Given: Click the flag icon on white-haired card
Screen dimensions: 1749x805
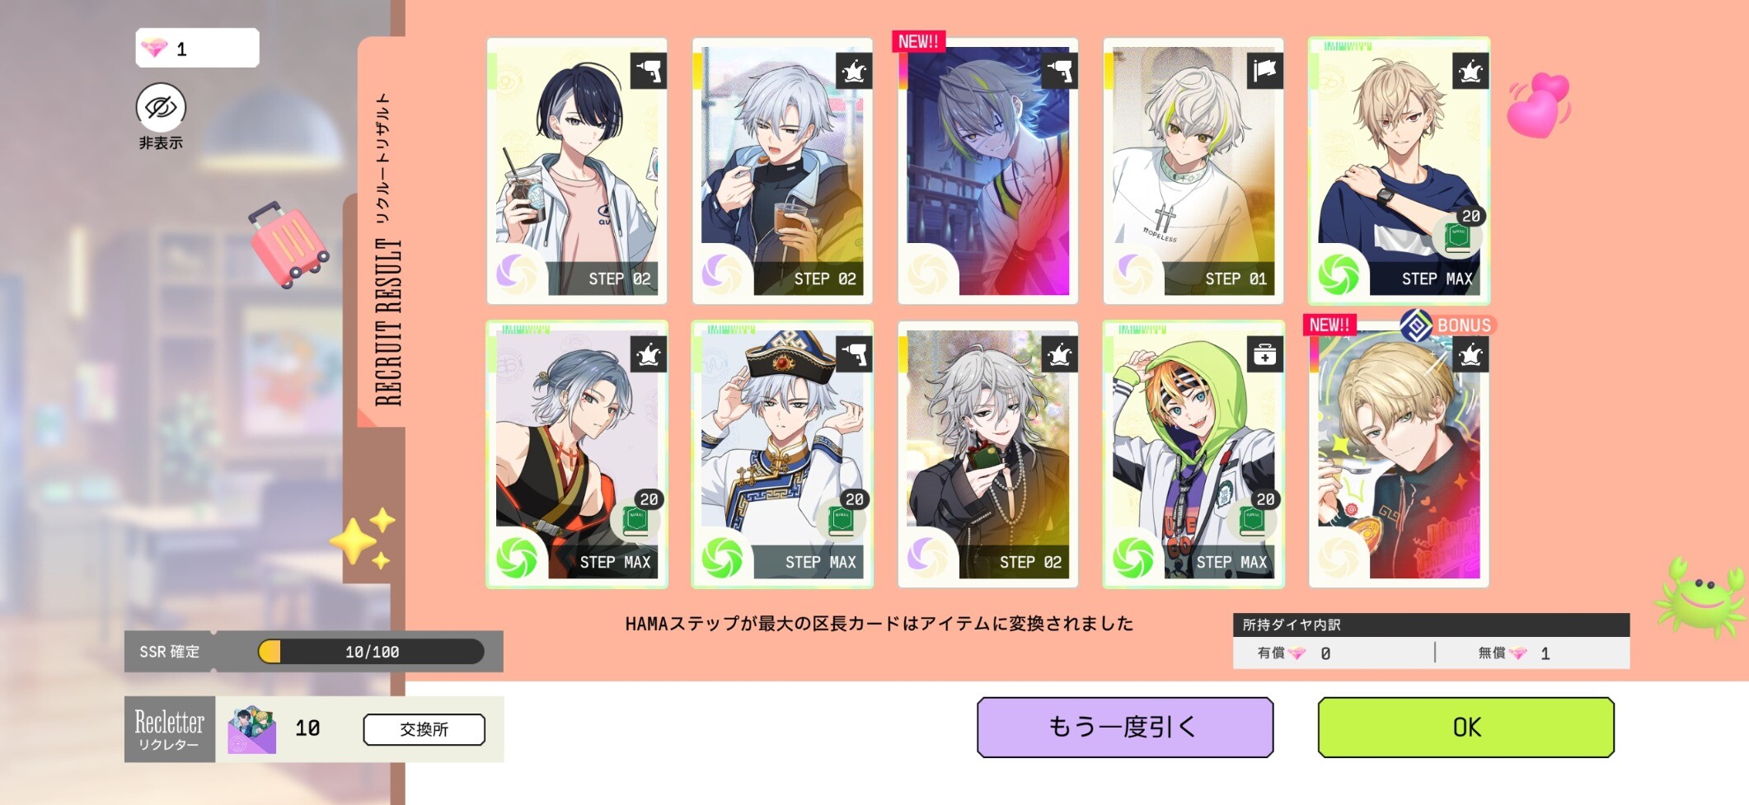Looking at the screenshot, I should click(1264, 72).
